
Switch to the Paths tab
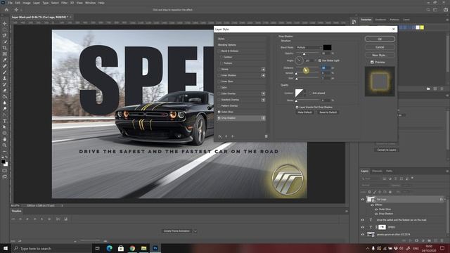click(x=389, y=171)
